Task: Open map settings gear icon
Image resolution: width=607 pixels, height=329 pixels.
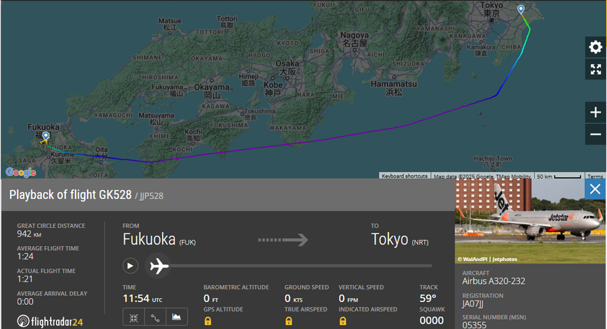Action: click(x=596, y=47)
